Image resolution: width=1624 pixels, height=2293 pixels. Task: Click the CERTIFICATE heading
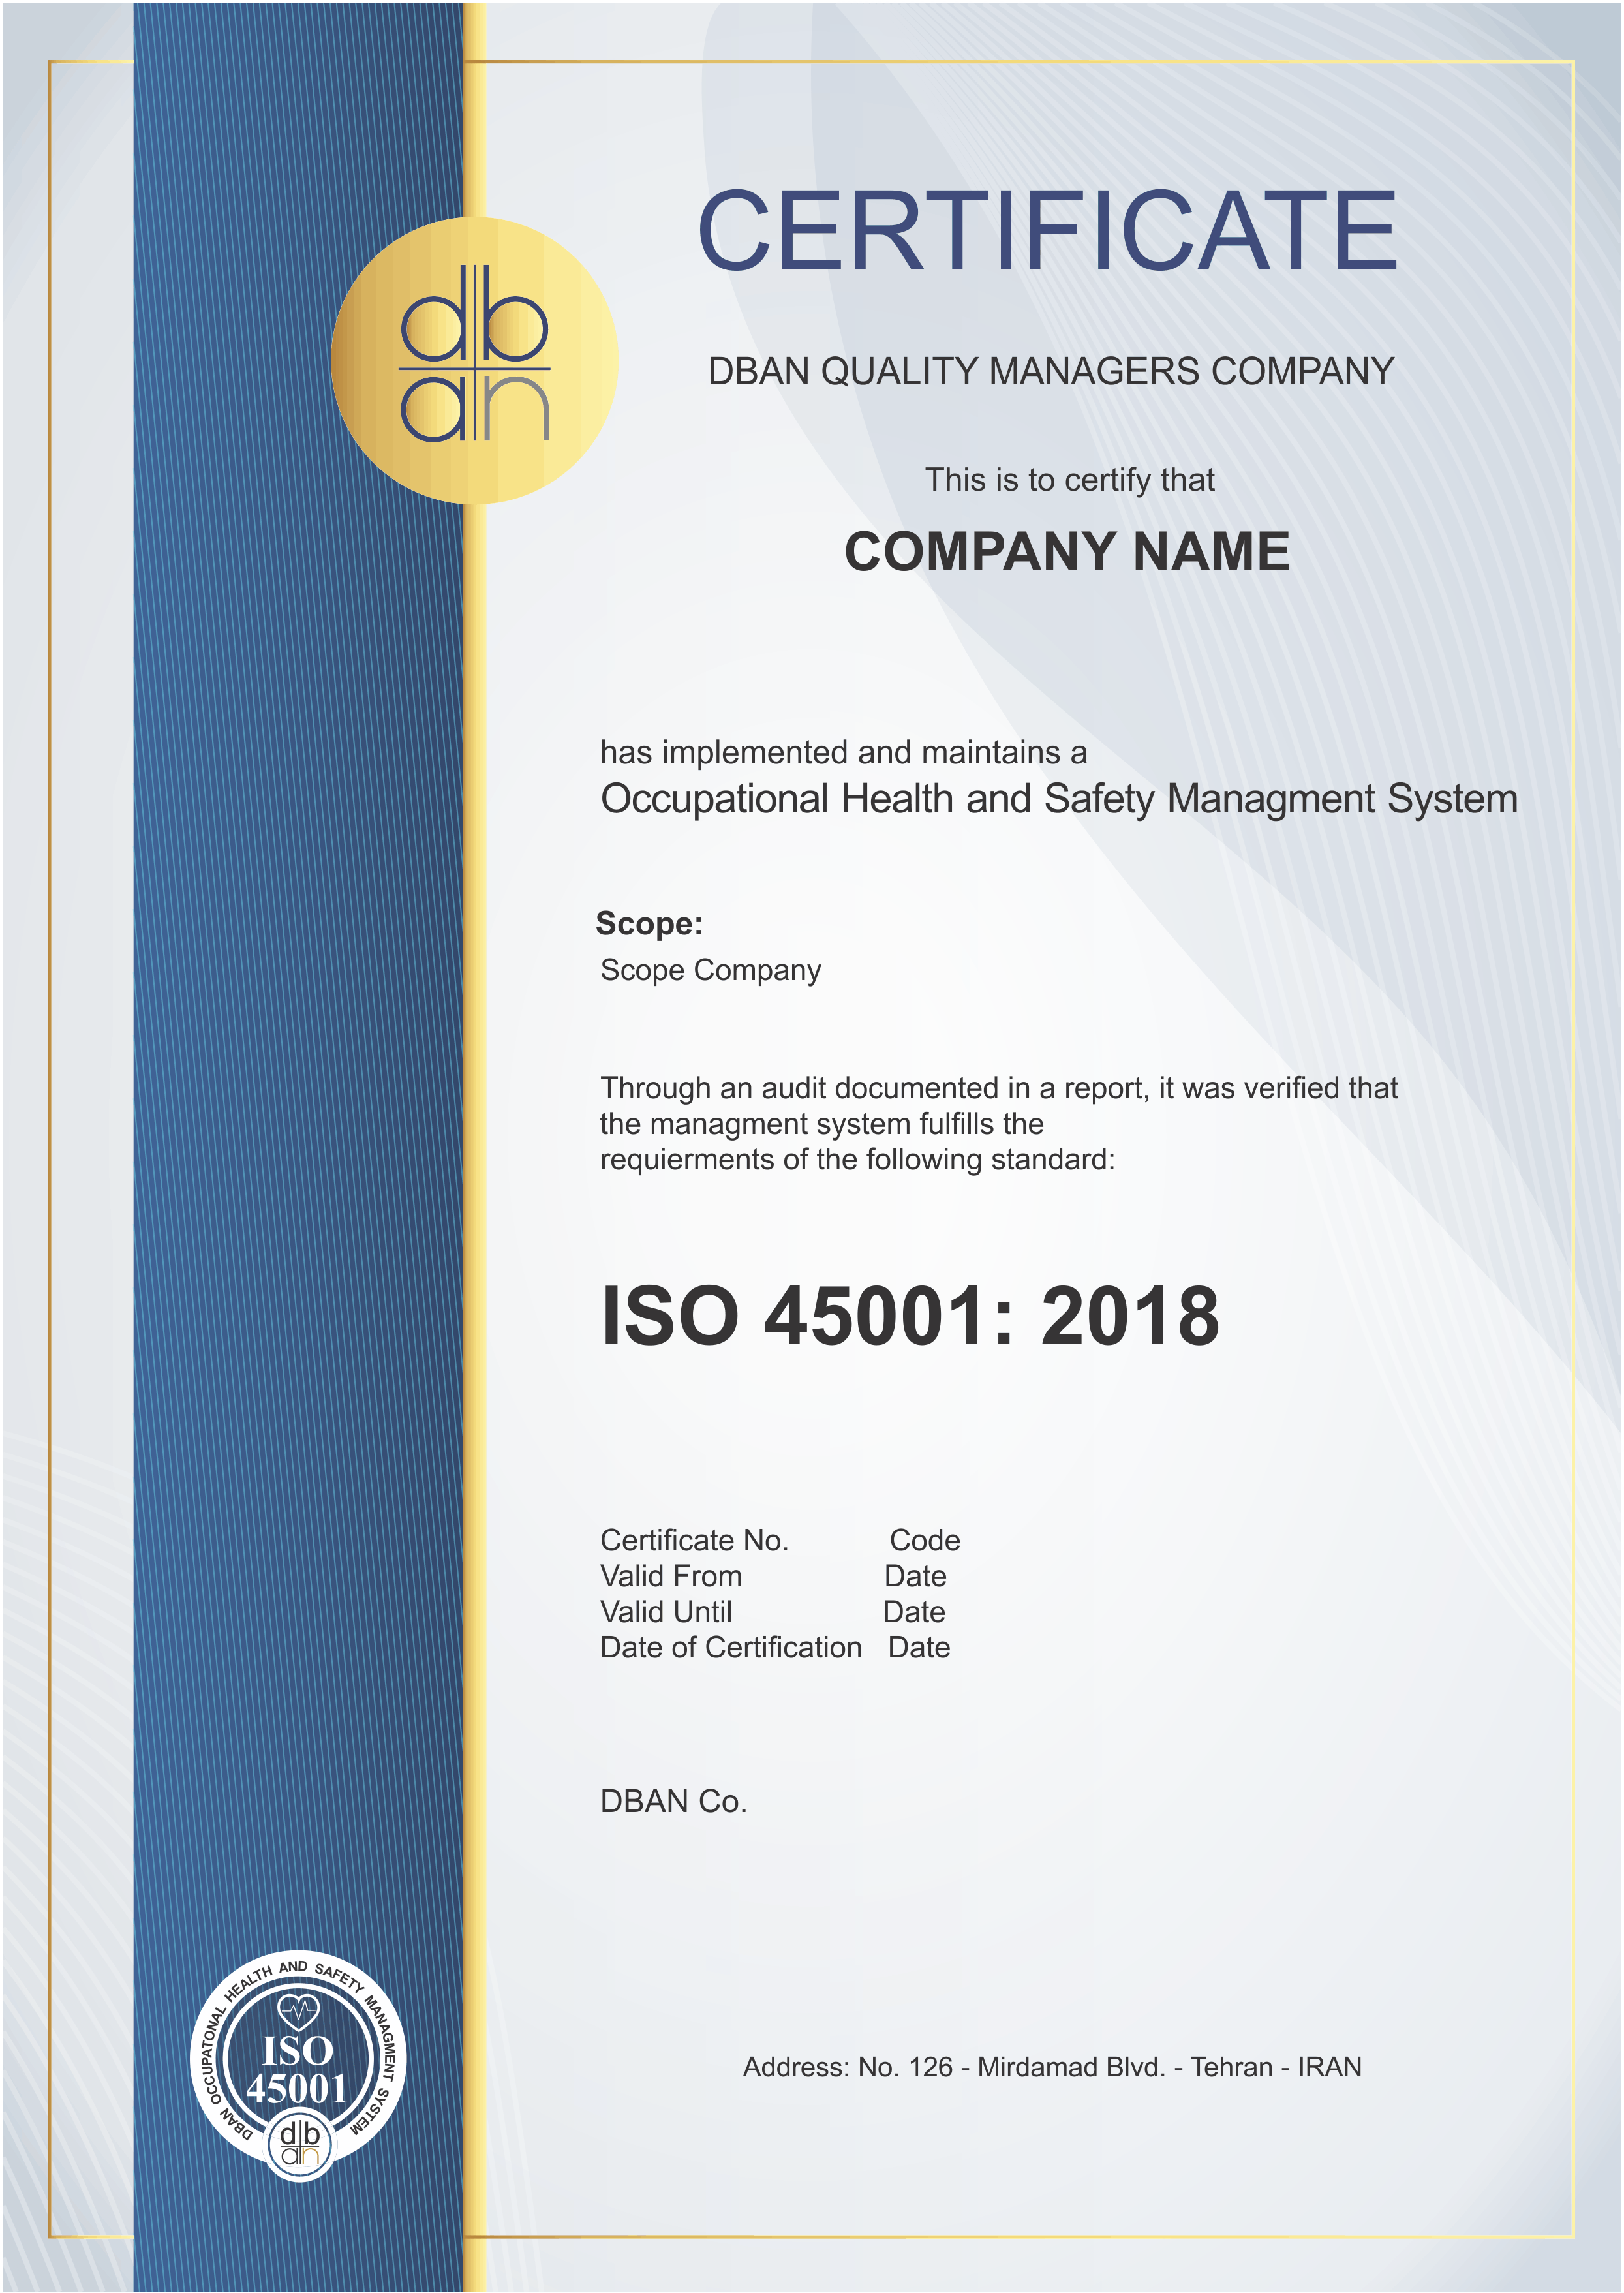[1047, 231]
